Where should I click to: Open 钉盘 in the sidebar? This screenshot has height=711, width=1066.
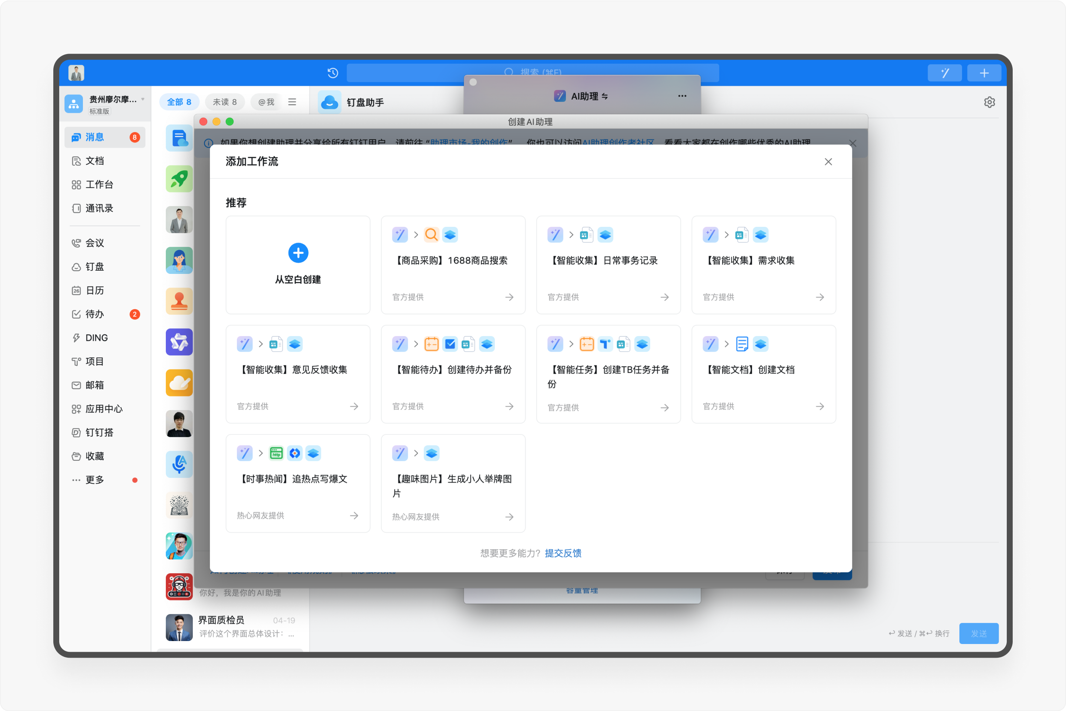point(105,266)
